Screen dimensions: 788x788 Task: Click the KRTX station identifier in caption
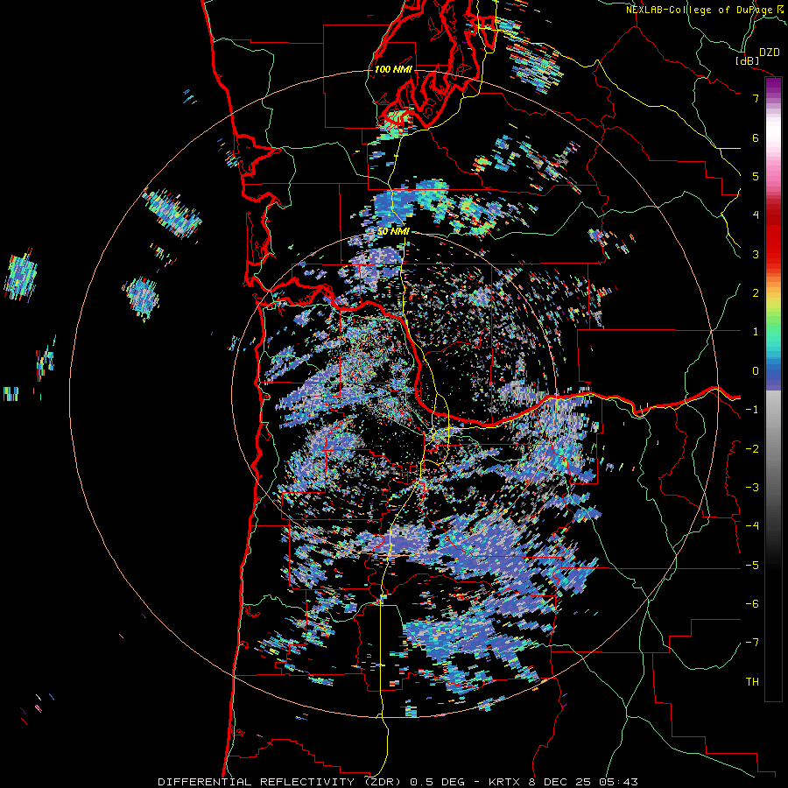[x=503, y=782]
